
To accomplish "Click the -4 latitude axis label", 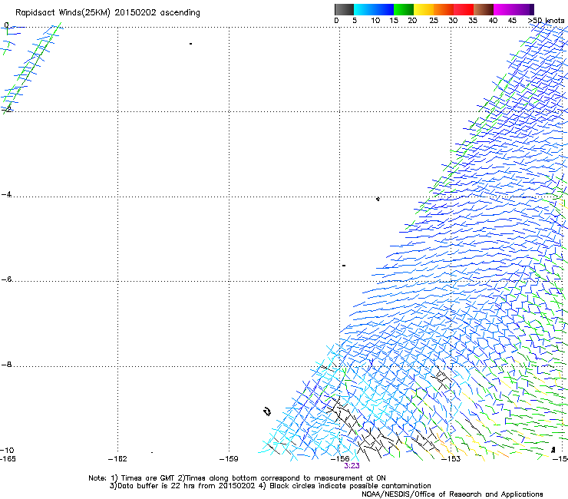I will [6, 194].
